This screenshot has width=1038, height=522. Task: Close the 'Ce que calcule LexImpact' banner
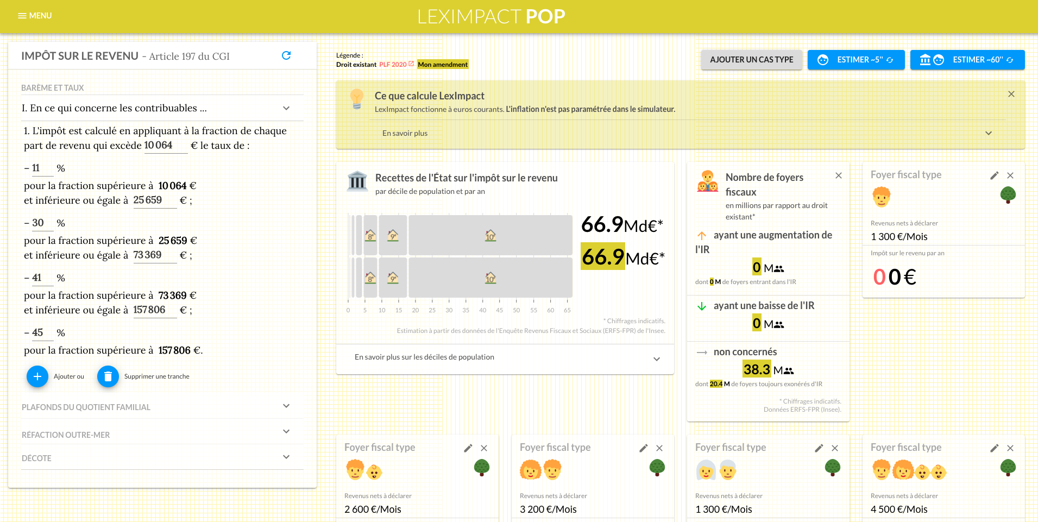click(x=1011, y=94)
